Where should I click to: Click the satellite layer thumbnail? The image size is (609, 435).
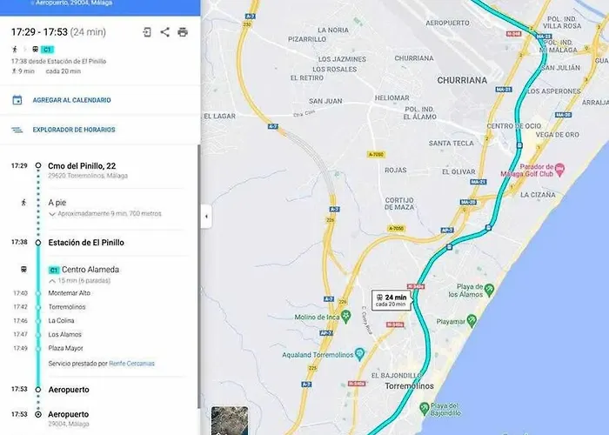coord(230,420)
